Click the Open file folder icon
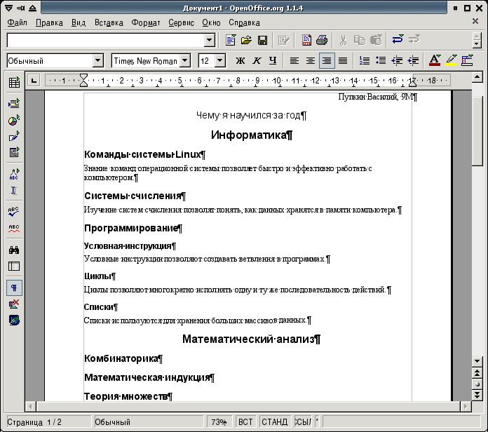Screen dimensions: 488x432 246,40
